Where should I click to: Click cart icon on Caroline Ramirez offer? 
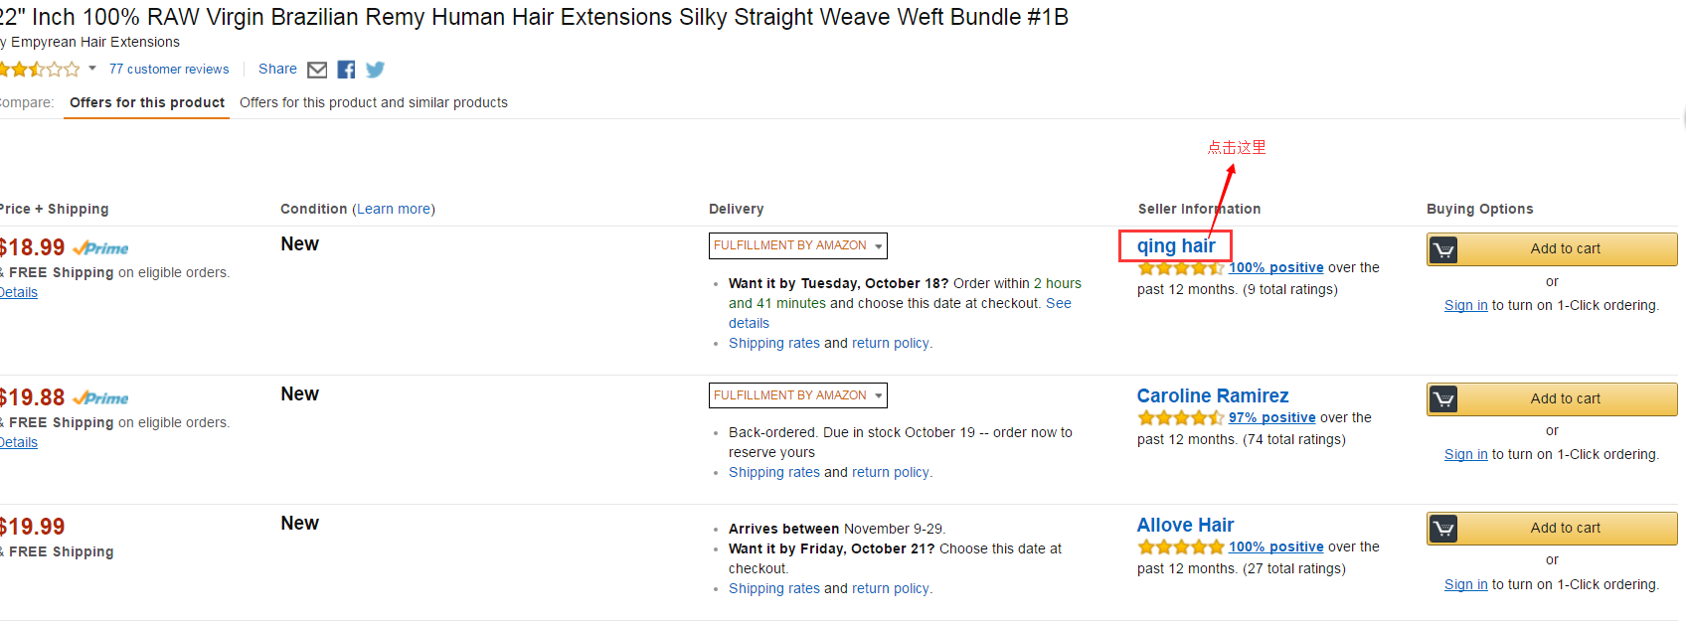point(1444,399)
